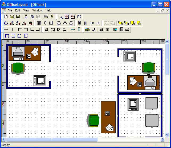Screen dimensions: 171x148
Task: Bring selected object forward
Action: coord(120,23)
